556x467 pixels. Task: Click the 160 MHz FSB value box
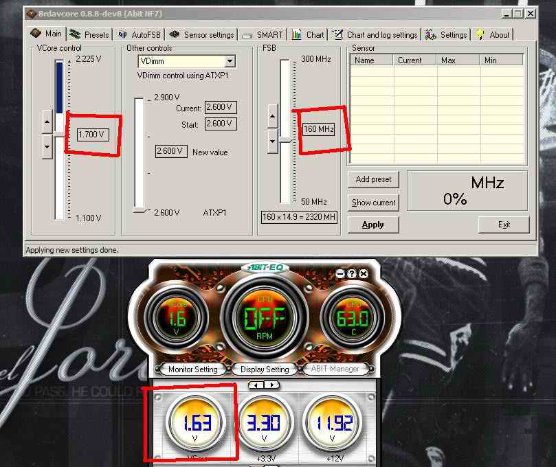[318, 129]
